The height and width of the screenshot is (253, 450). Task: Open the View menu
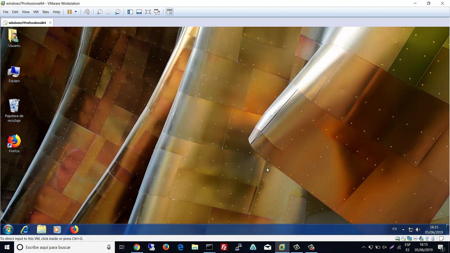[x=26, y=12]
